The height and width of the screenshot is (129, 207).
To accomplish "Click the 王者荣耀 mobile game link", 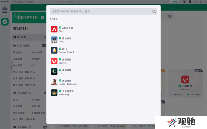I will coord(18,106).
